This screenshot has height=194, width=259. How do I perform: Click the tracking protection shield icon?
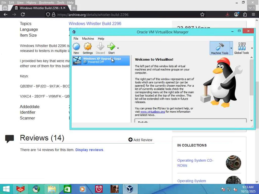pyautogui.click(x=48, y=14)
